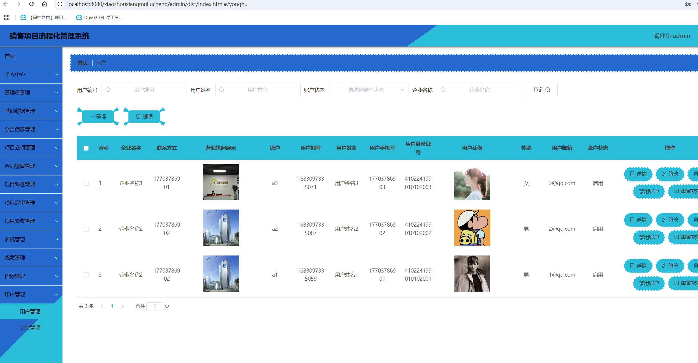
Task: Go to the next page arrow in pagination
Action: (x=123, y=306)
